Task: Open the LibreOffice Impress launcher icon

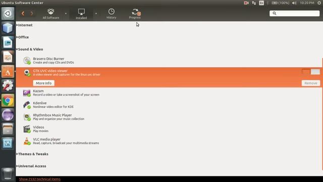Action: [8, 57]
